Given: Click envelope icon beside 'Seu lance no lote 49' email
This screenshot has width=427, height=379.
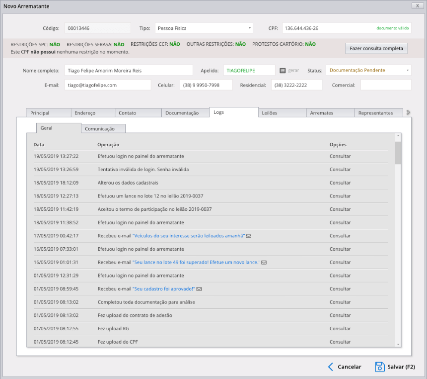Looking at the screenshot, I should 264,262.
